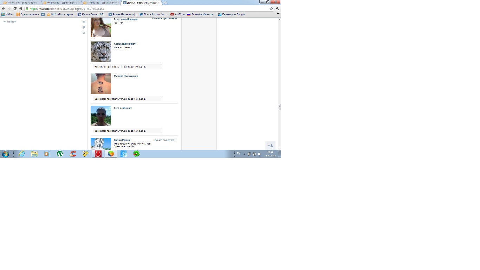
Task: Open Lord Voldemort's profile photo
Action: (101, 116)
